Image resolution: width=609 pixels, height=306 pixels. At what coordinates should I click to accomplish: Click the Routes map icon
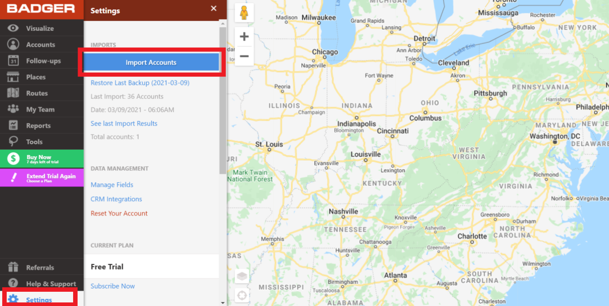coord(13,93)
